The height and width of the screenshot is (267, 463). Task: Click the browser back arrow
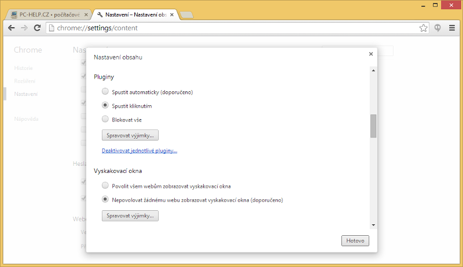click(11, 28)
